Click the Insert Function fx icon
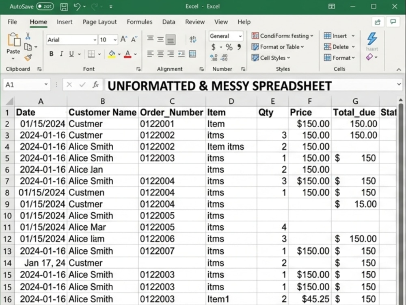Image resolution: width=406 pixels, height=305 pixels. [95, 85]
